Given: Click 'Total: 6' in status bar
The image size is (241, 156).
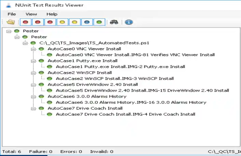Looking at the screenshot, I should tap(12, 152).
